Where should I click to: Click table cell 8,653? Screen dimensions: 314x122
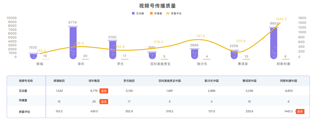click(289, 91)
